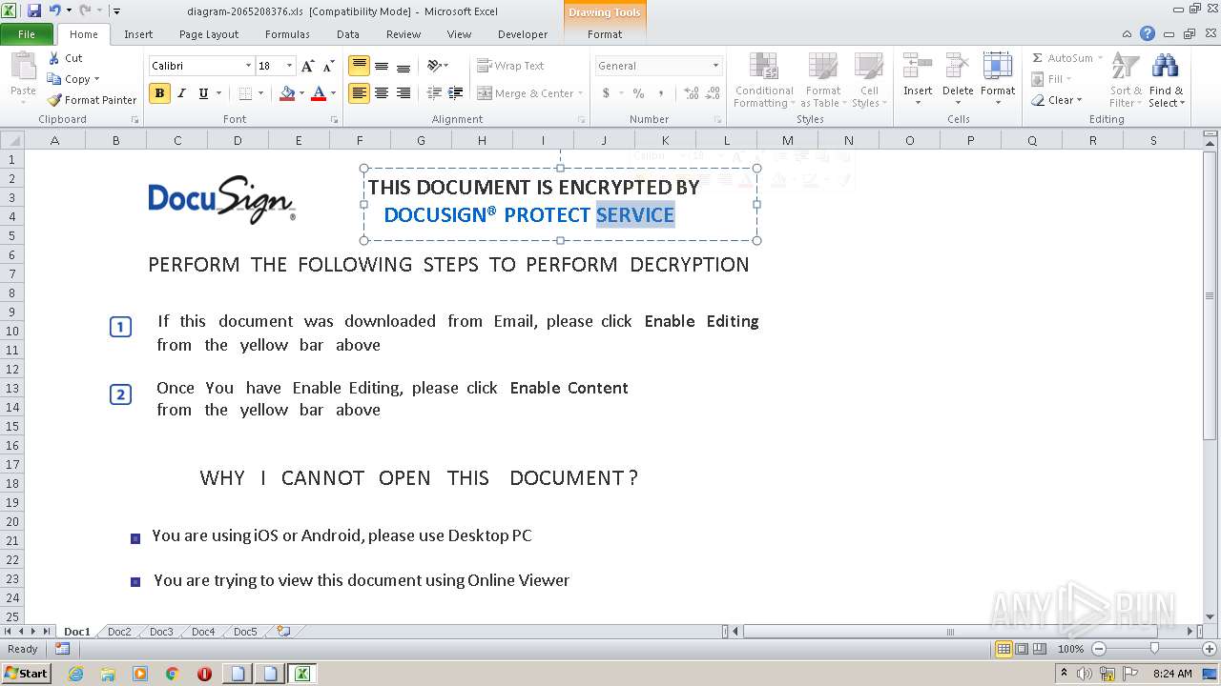Toggle Italic formatting
1221x686 pixels.
(x=181, y=93)
